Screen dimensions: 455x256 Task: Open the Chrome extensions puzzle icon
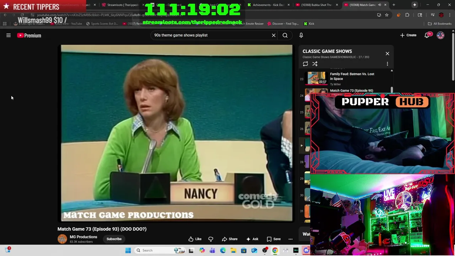tap(407, 15)
